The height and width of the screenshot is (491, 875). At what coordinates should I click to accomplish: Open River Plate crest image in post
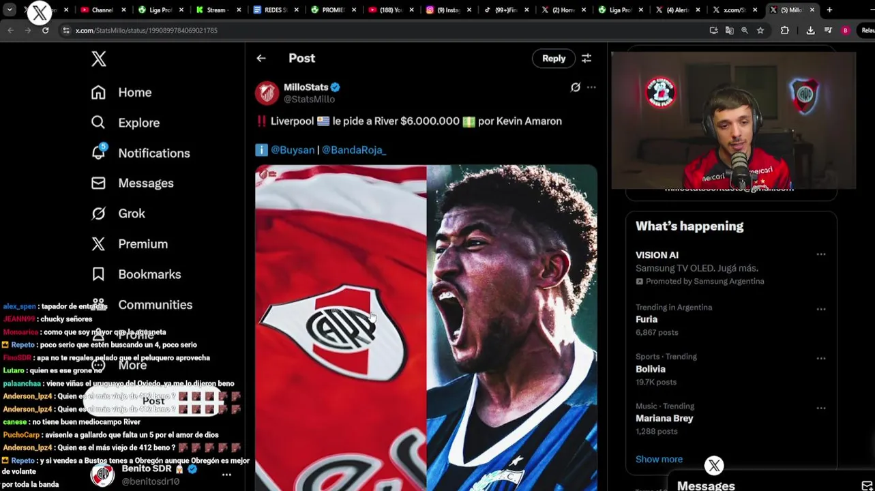coord(341,327)
